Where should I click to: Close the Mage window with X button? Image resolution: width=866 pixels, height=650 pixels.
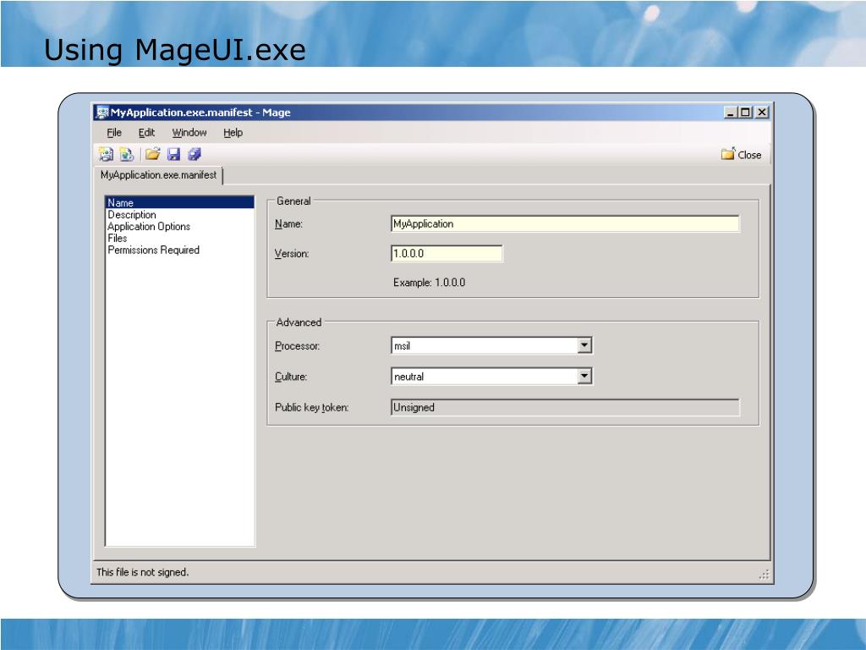click(762, 113)
